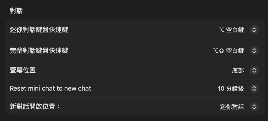Click the 新對話開啟位置 label

point(35,107)
